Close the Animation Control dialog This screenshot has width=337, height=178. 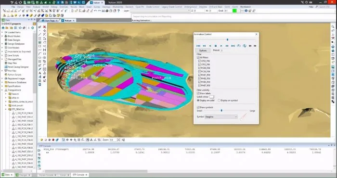256,34
